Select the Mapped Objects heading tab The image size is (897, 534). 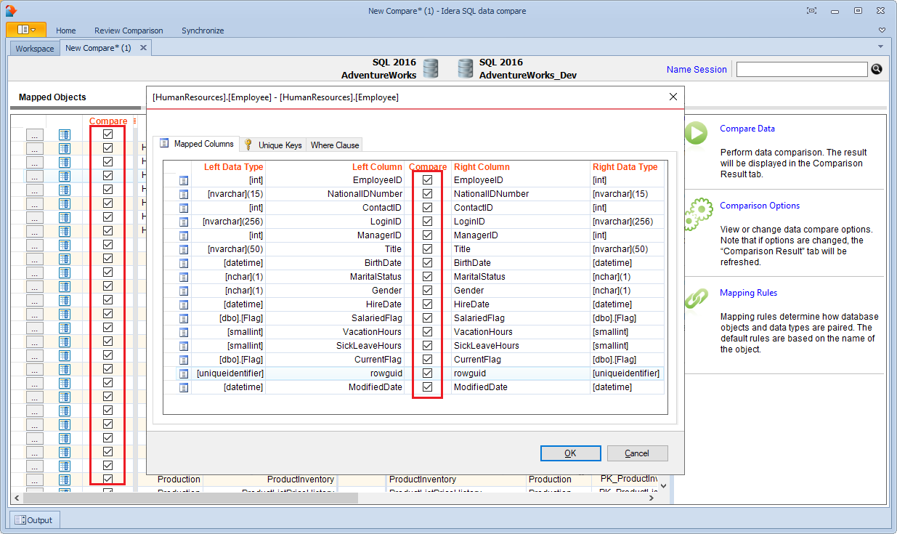[52, 97]
